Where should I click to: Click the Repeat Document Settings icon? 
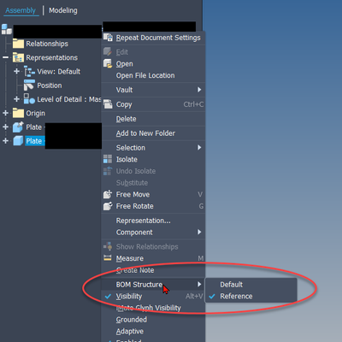pos(108,38)
